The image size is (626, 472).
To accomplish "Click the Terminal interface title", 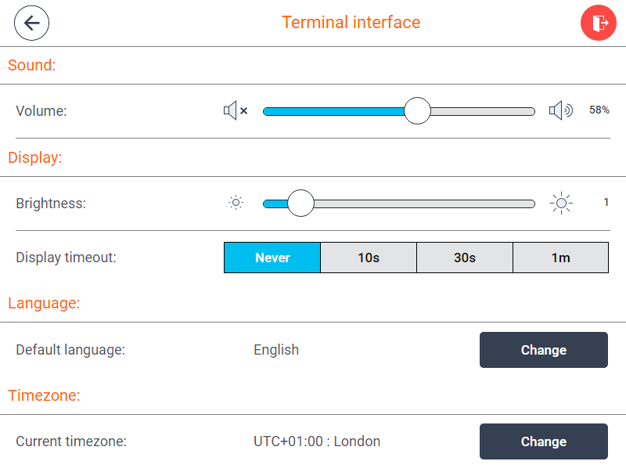I will coord(351,23).
